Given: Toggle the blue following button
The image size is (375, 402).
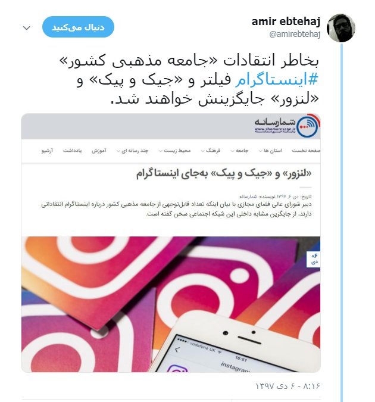Looking at the screenshot, I should tap(78, 27).
